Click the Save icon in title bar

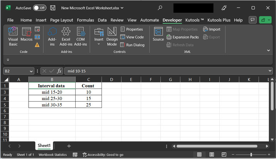pyautogui.click(x=53, y=8)
